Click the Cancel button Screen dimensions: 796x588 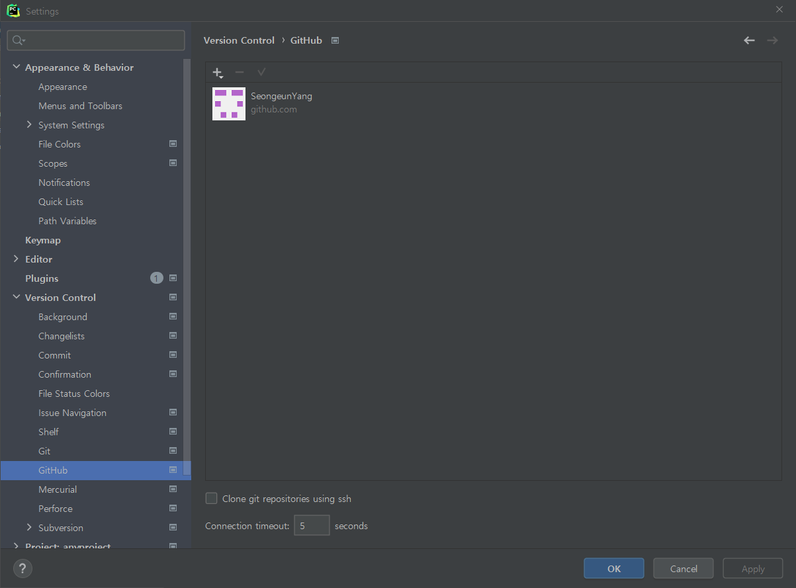click(x=684, y=569)
